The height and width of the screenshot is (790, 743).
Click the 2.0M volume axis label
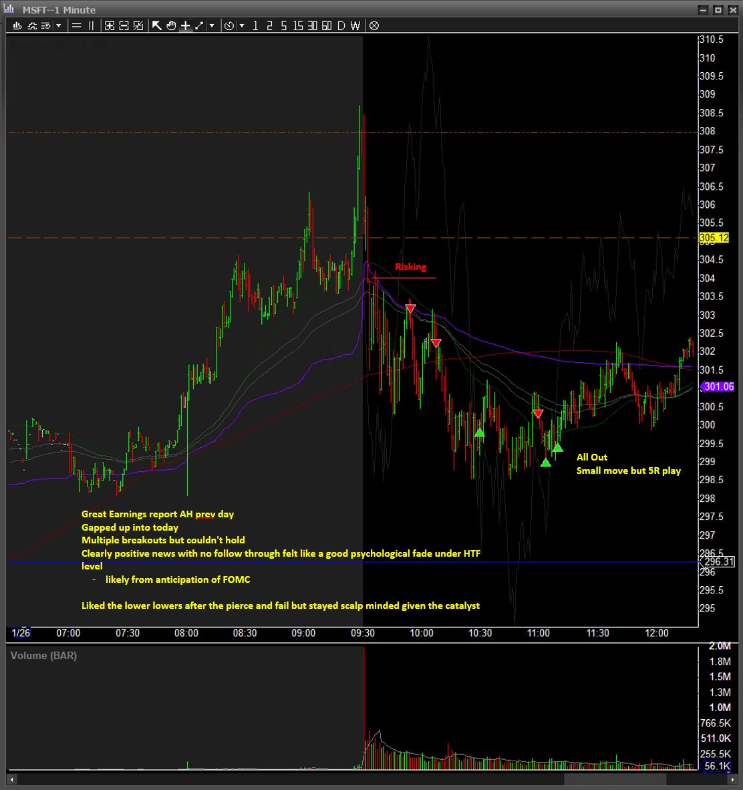[720, 646]
